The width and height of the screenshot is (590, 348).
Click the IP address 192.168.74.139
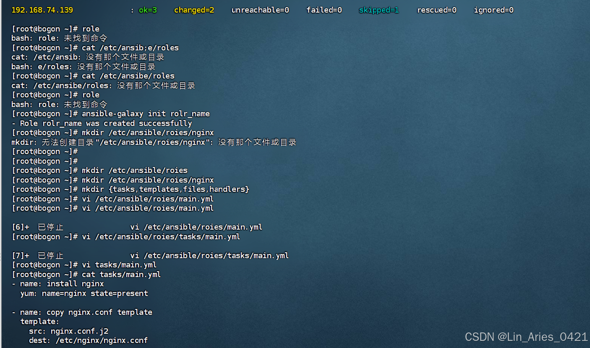coord(42,10)
